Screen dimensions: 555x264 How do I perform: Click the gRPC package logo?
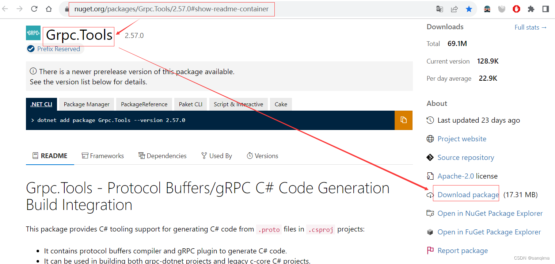pos(33,33)
